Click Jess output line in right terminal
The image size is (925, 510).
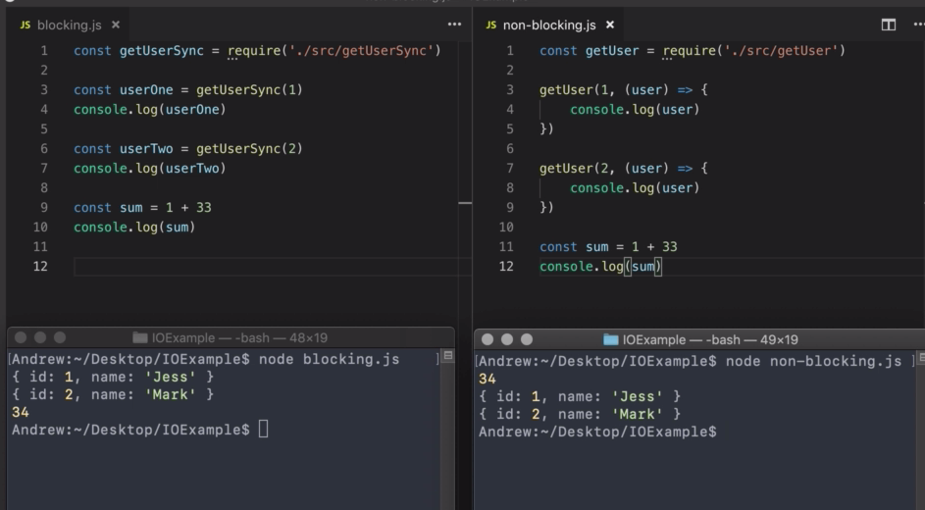click(580, 396)
